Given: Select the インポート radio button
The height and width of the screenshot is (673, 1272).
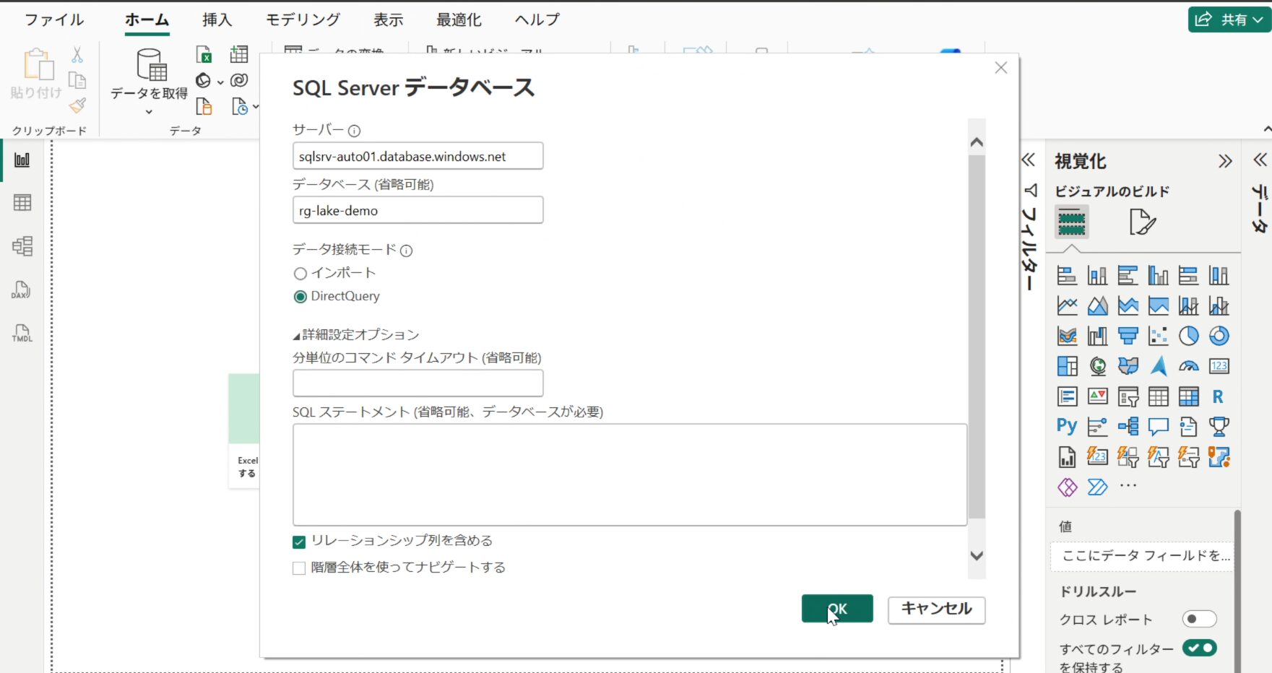Looking at the screenshot, I should coord(300,274).
